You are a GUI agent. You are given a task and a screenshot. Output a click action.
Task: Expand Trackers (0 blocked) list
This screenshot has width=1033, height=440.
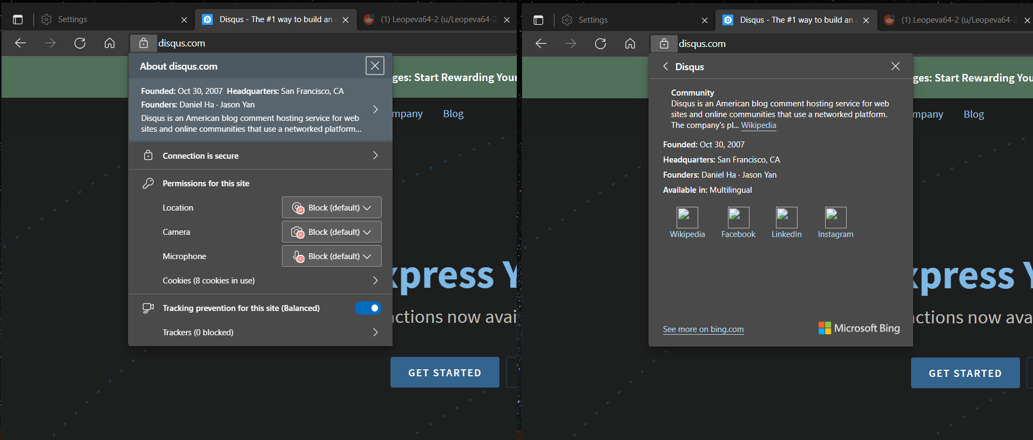(x=375, y=333)
